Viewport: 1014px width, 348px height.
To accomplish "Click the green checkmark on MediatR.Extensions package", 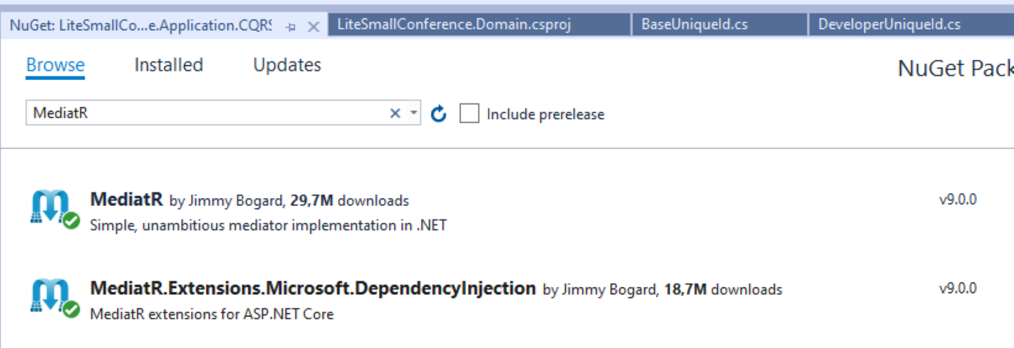I will tap(71, 309).
